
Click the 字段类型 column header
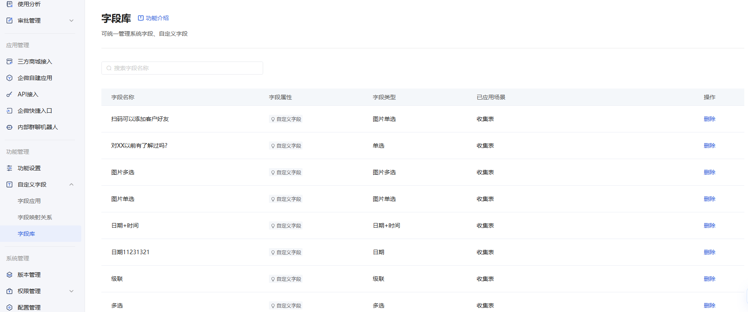click(384, 97)
